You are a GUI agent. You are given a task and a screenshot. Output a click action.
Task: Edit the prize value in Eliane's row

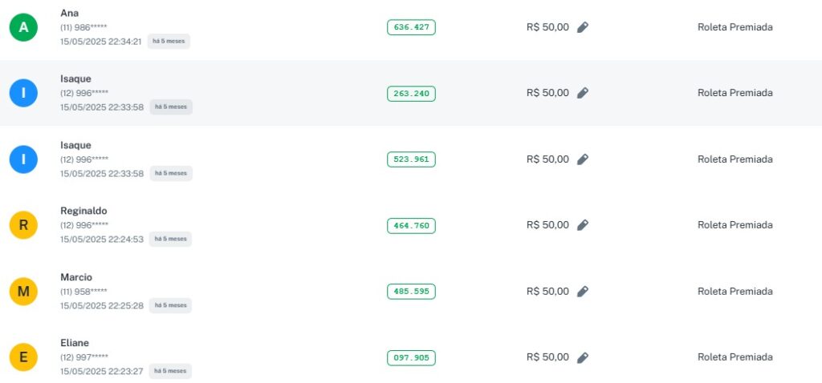coord(583,357)
